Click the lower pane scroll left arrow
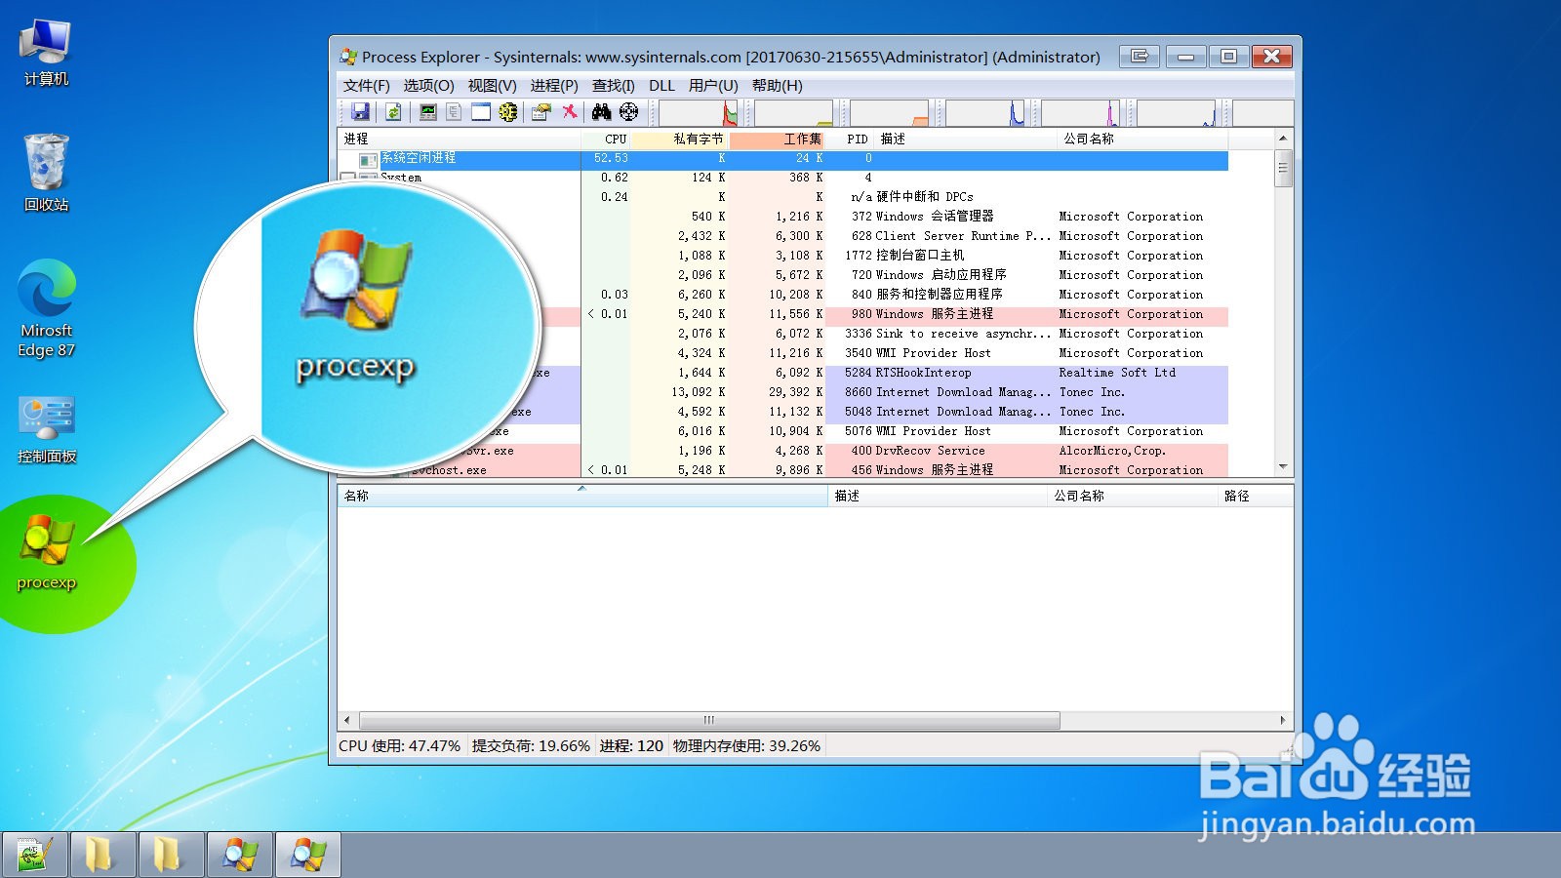 pyautogui.click(x=346, y=720)
